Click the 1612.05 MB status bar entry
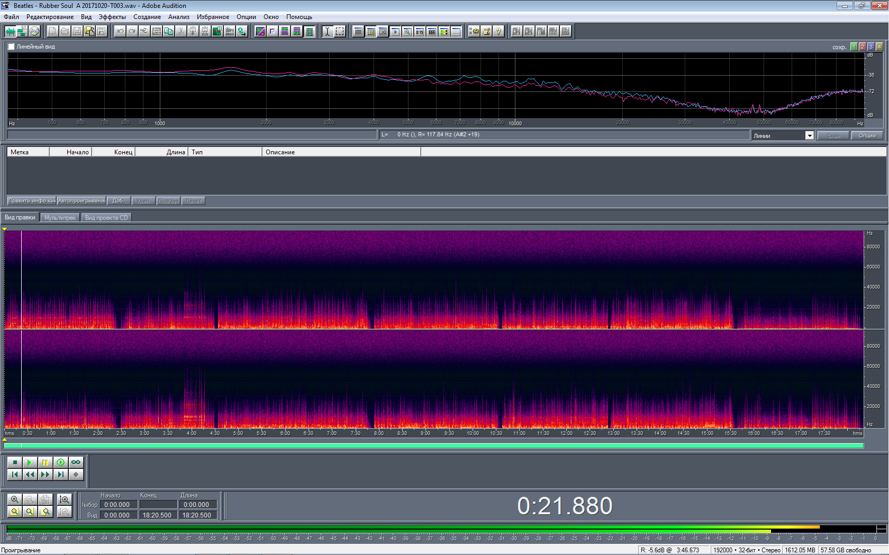Screen dimensions: 889x555 pyautogui.click(x=800, y=550)
